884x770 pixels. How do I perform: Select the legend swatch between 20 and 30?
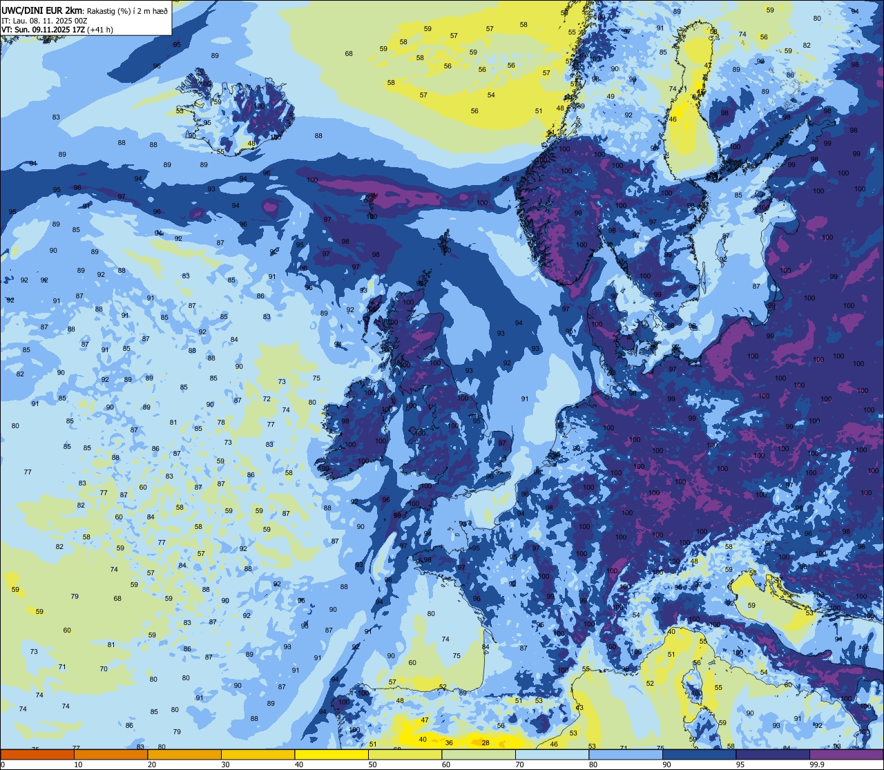click(184, 754)
